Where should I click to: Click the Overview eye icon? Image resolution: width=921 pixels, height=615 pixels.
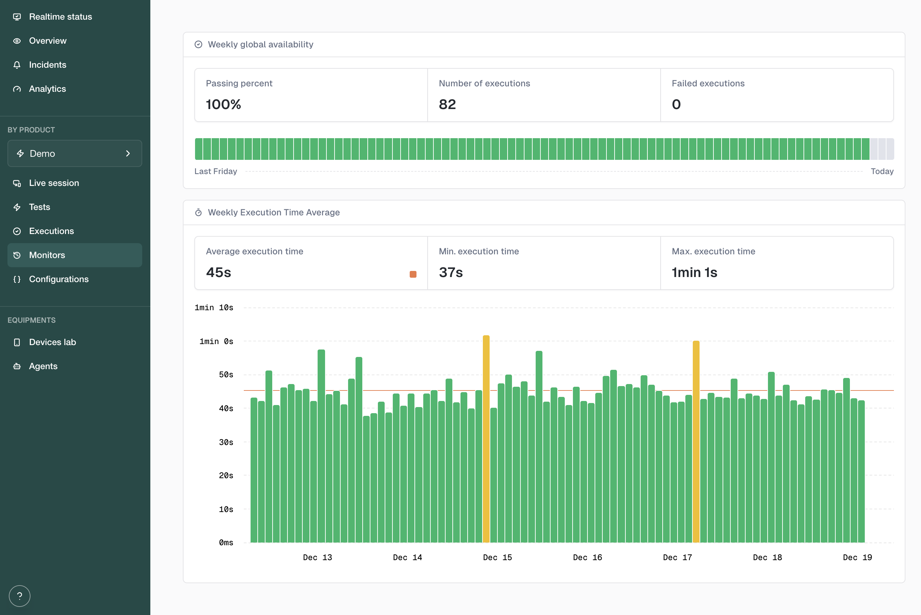click(17, 41)
